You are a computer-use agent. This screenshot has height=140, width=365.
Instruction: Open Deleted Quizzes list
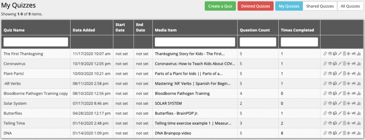coord(255,6)
